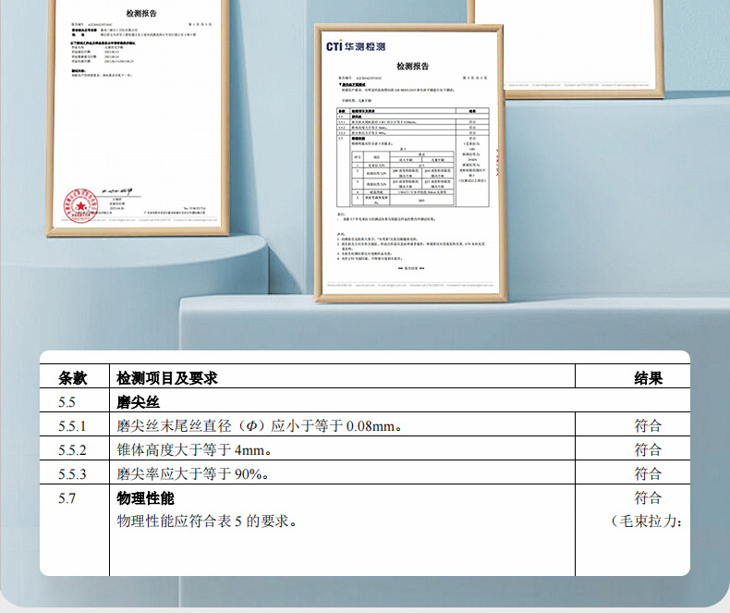Click clause number 5.5.3
The width and height of the screenshot is (730, 613).
coord(72,474)
